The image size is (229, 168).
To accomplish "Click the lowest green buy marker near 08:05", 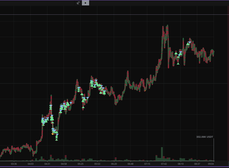I will (x=178, y=64).
